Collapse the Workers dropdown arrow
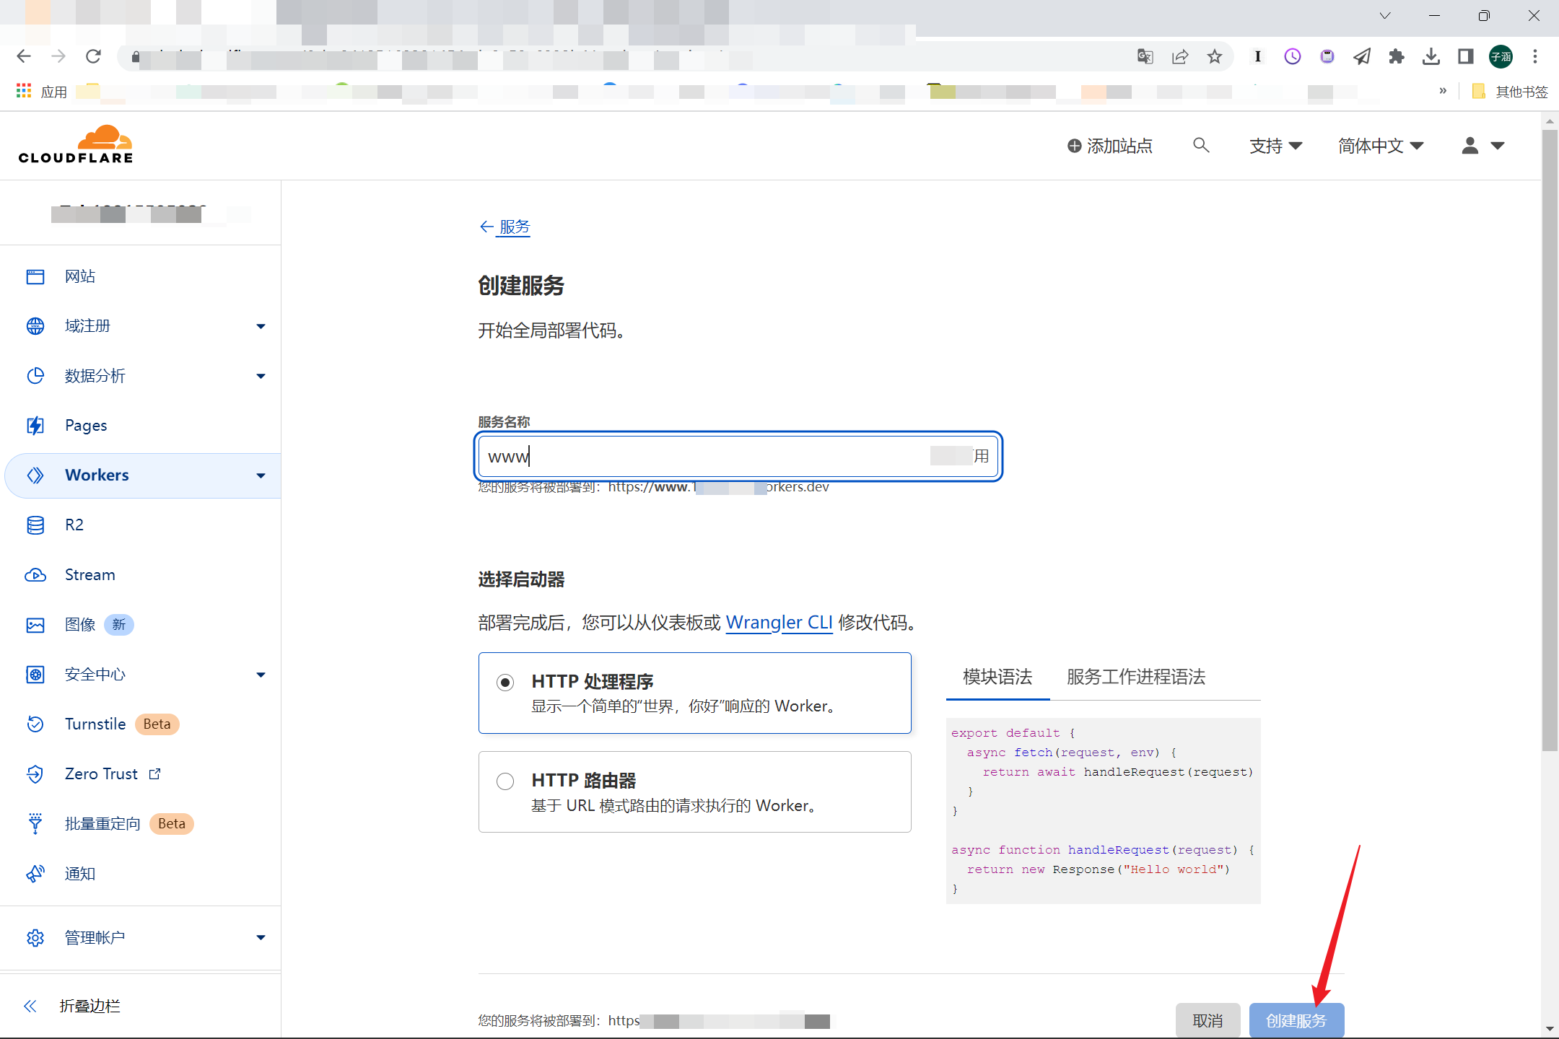The image size is (1559, 1039). (x=261, y=475)
